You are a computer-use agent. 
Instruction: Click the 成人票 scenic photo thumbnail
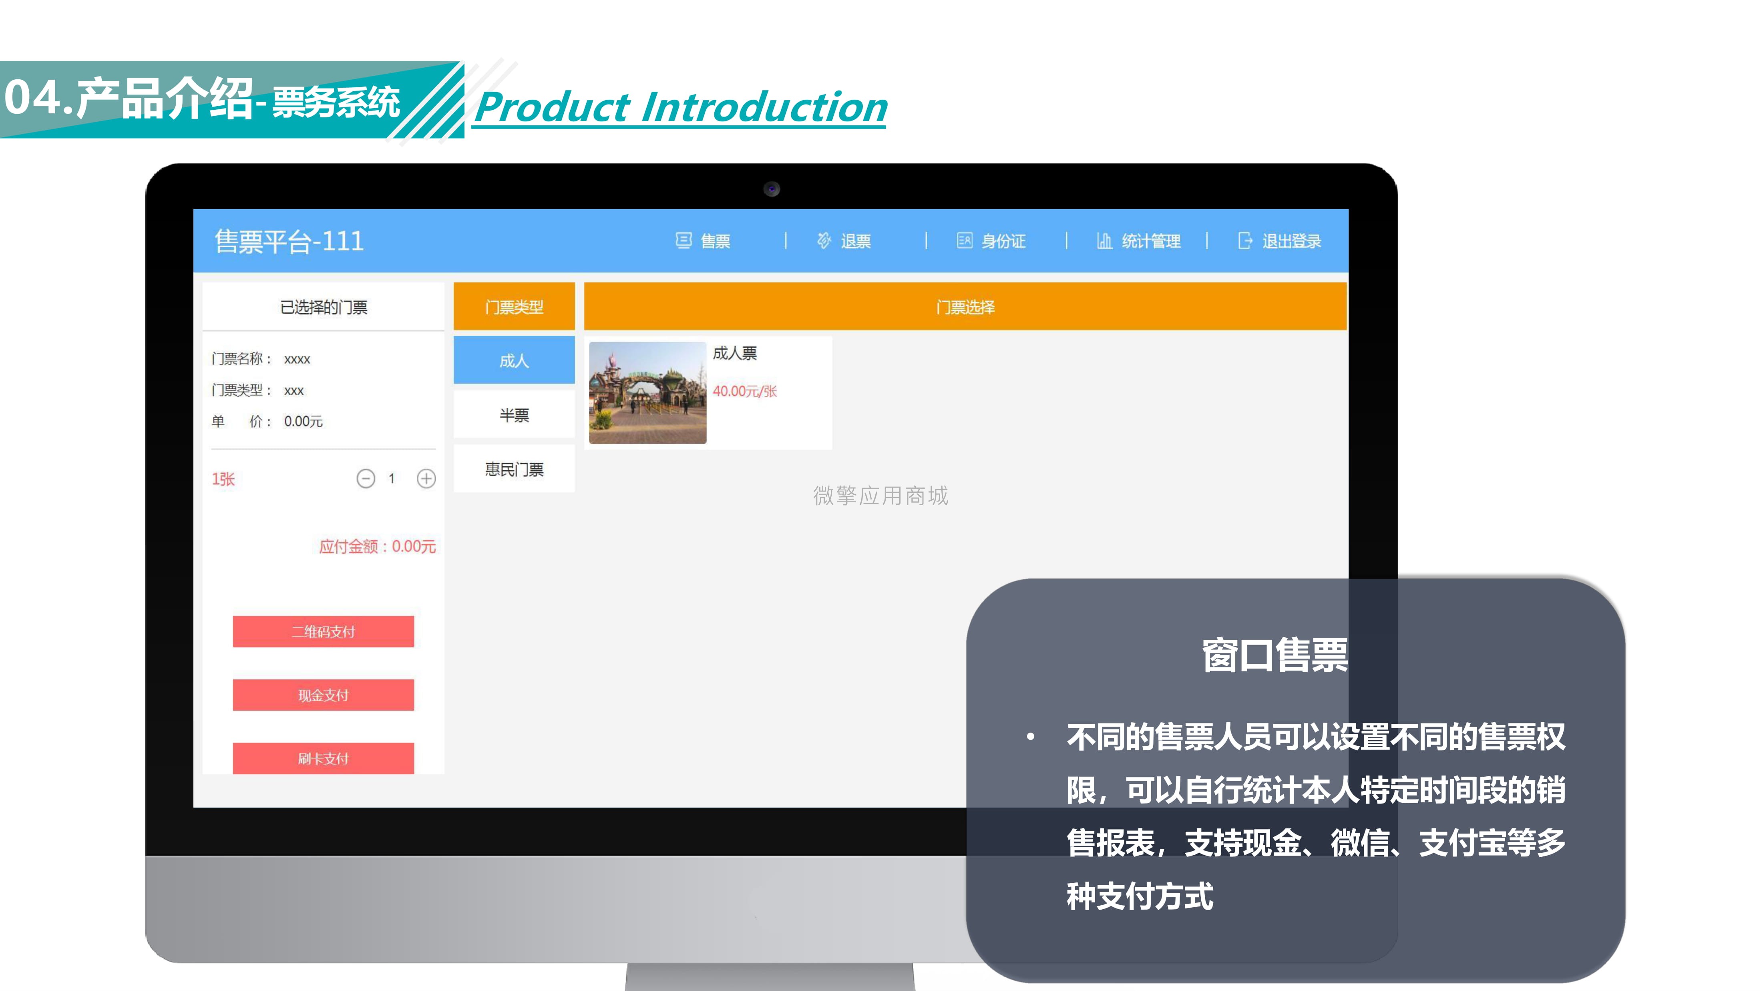tap(647, 393)
